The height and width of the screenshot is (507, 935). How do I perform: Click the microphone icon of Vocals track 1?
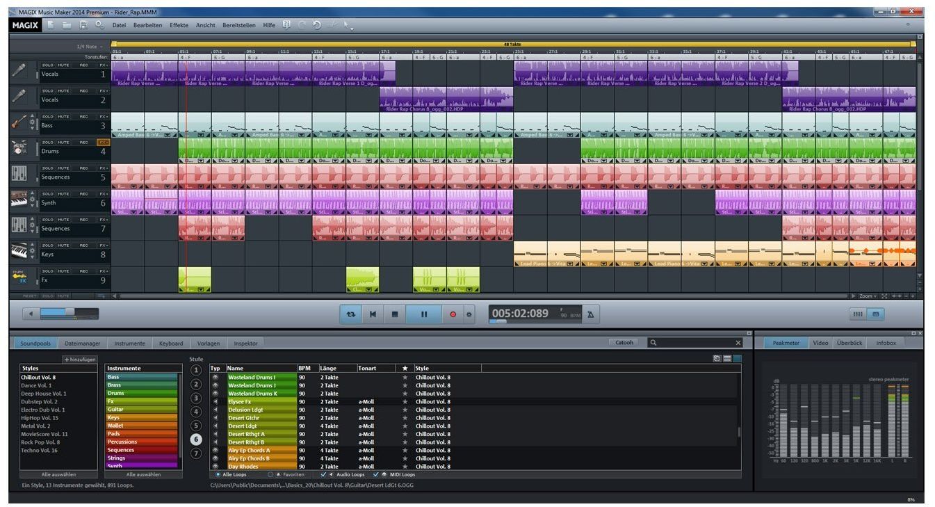tap(19, 71)
